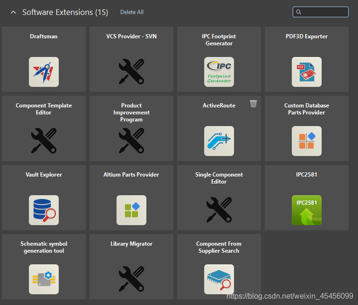Click the Single Component Editor title

(219, 178)
